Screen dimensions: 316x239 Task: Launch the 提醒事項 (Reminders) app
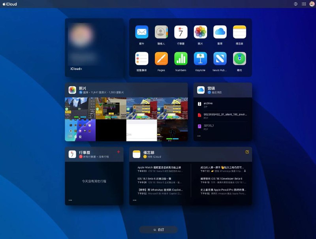(x=141, y=59)
